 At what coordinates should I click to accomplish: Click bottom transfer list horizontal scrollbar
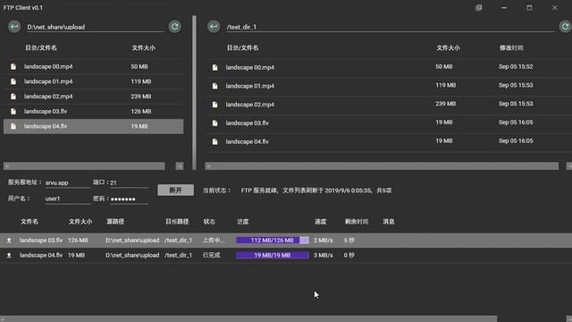tap(248, 318)
